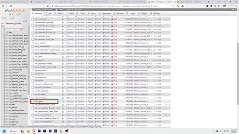Click the page vertical scrollbar

[x=238, y=74]
